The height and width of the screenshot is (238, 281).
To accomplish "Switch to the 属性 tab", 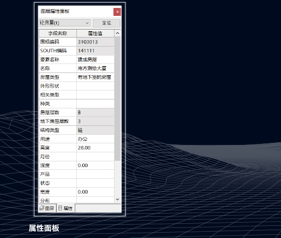I will click(66, 208).
